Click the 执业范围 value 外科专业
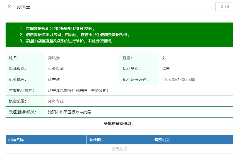The image size is (238, 157). [x=56, y=101]
